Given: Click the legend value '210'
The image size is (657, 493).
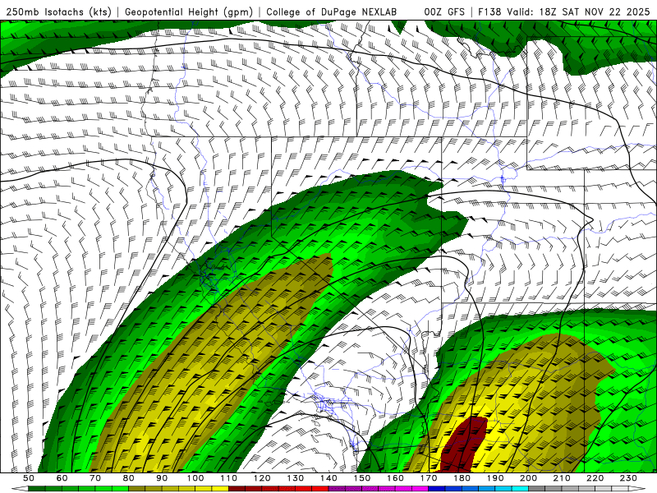Looking at the screenshot, I should click(562, 478).
